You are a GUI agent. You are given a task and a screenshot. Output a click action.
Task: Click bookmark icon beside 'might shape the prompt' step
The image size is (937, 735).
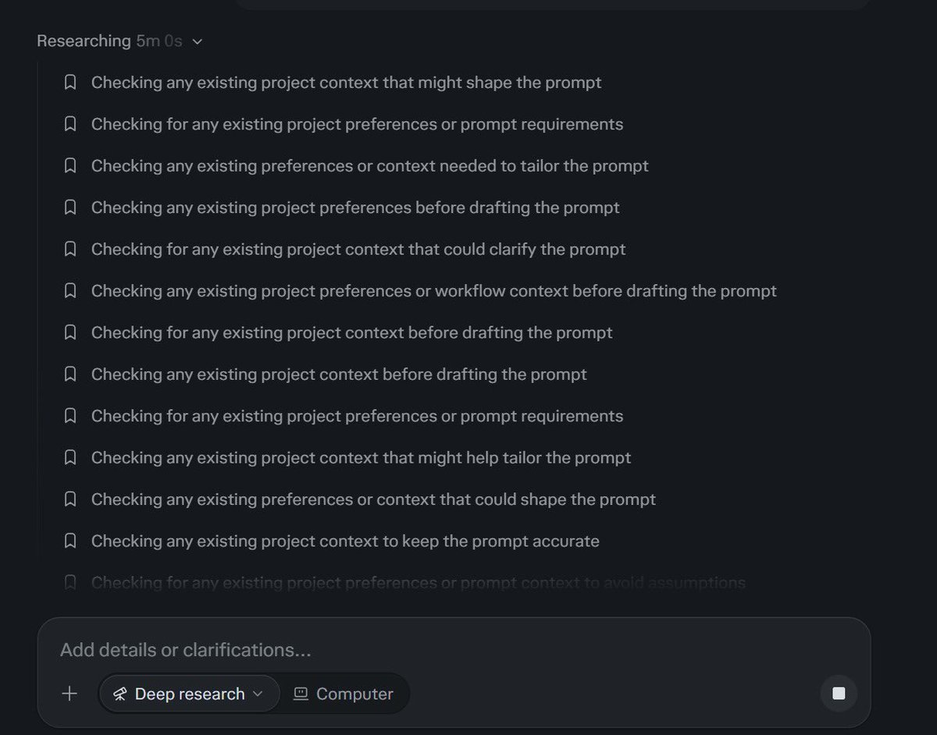pyautogui.click(x=70, y=83)
